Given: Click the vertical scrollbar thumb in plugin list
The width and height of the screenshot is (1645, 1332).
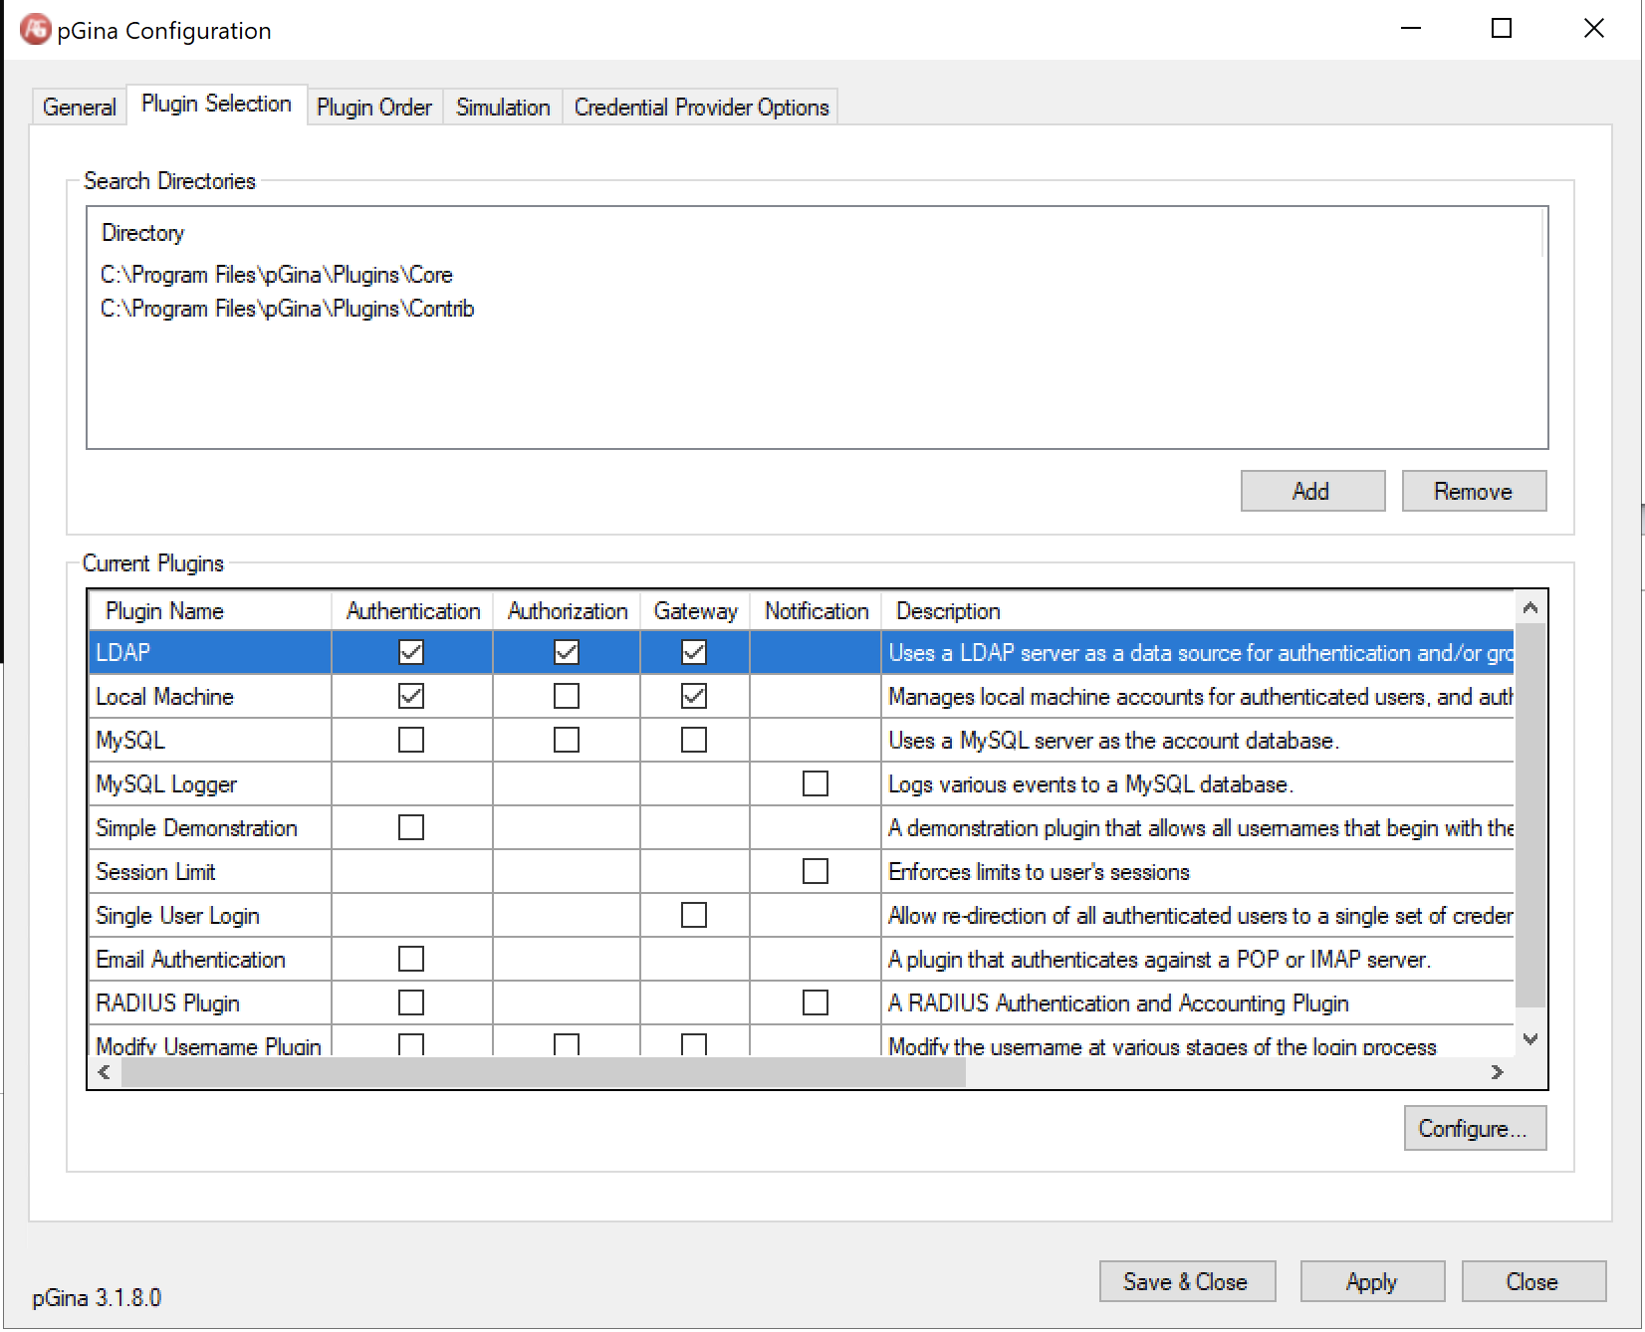Looking at the screenshot, I should pyautogui.click(x=1530, y=816).
